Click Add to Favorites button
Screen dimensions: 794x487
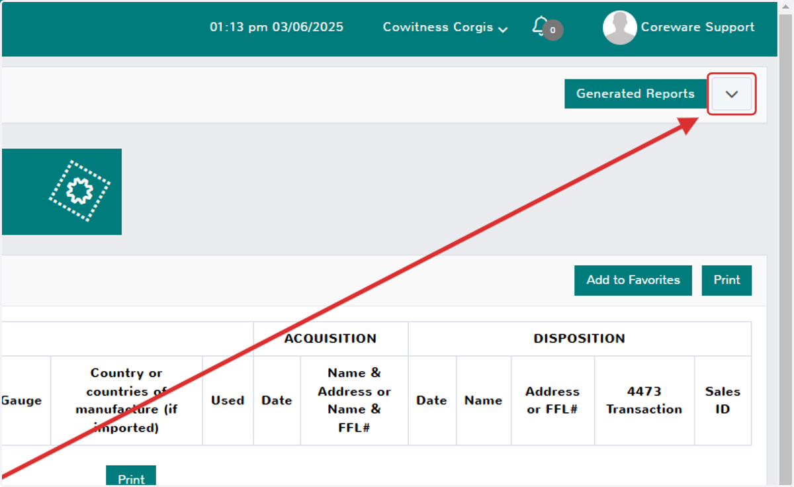click(x=633, y=281)
